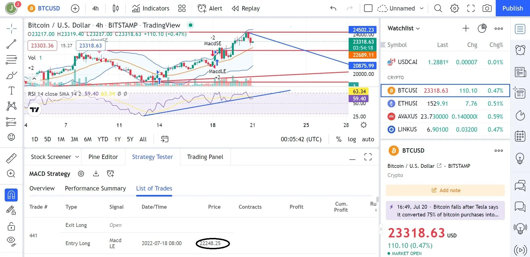530x257 pixels.
Task: Maximize the bottom strategy panel
Action: [368, 157]
